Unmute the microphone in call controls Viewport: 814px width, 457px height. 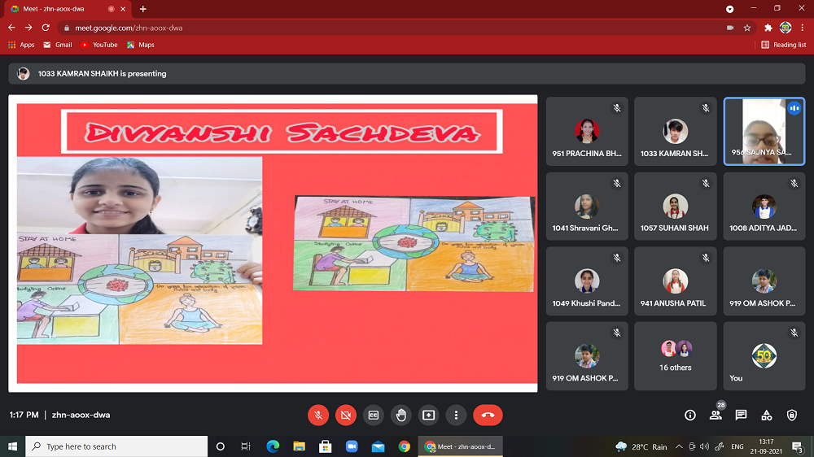click(318, 415)
